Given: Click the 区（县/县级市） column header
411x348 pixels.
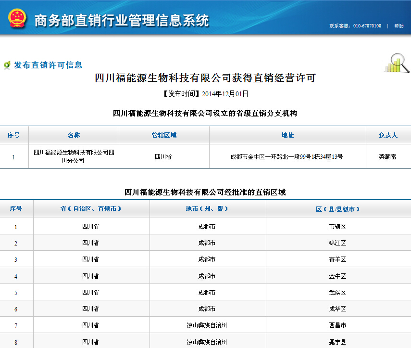Looking at the screenshot, I should pyautogui.click(x=337, y=209).
